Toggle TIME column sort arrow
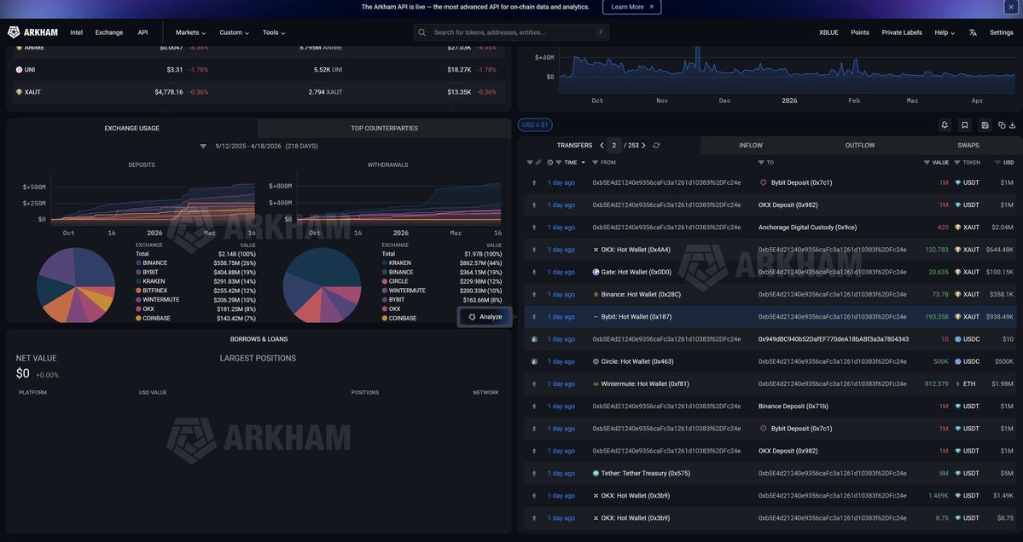 tap(584, 162)
